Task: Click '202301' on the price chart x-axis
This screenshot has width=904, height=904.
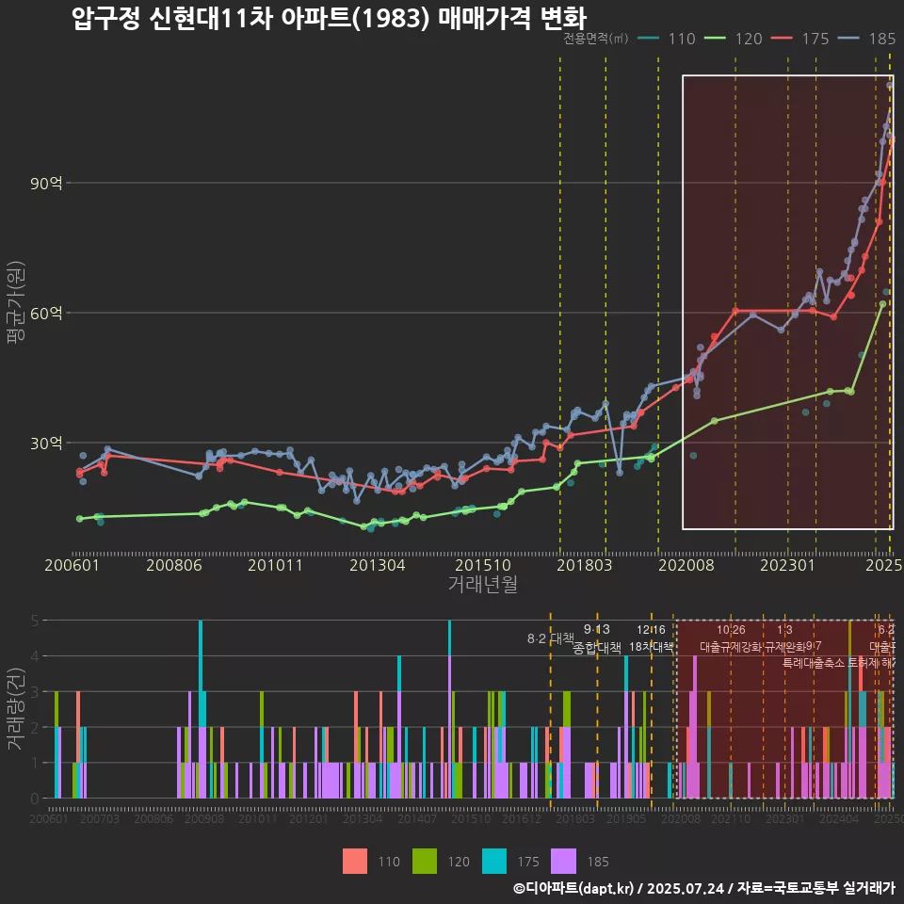Action: [788, 565]
